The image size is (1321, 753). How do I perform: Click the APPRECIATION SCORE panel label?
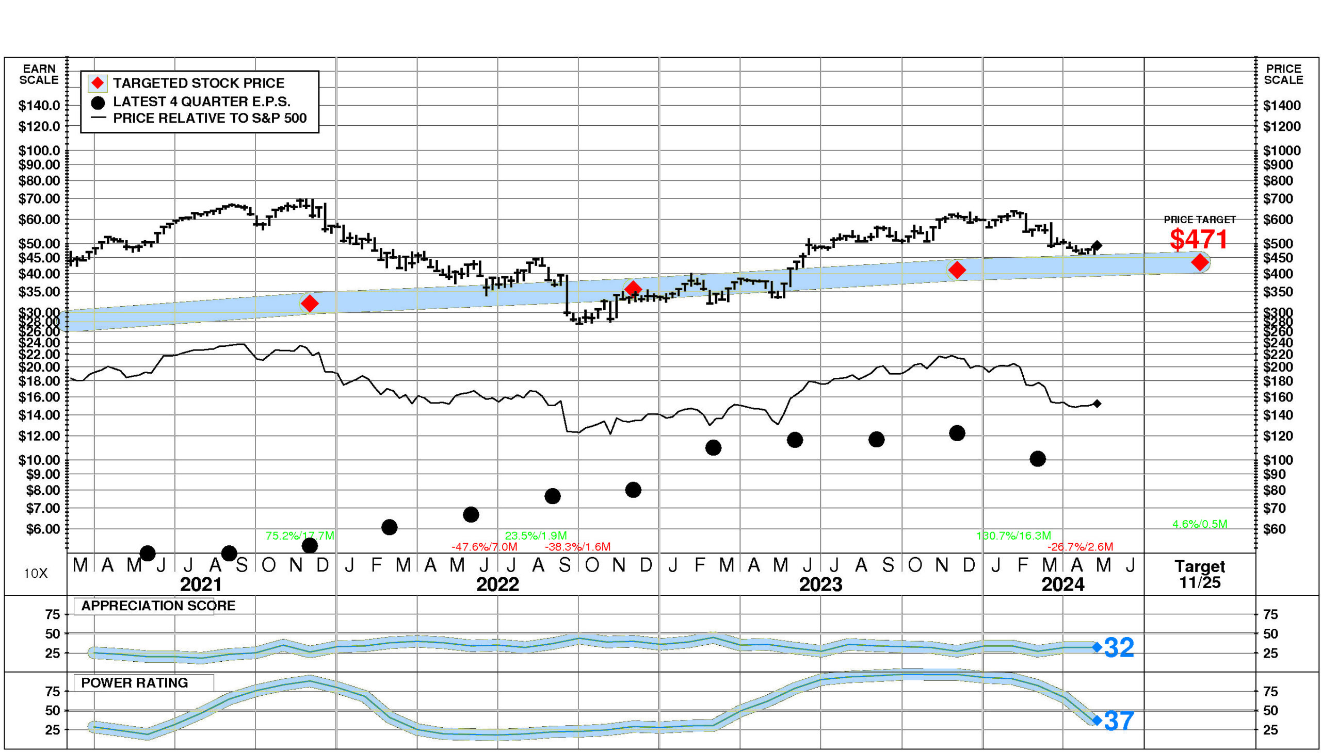[158, 606]
